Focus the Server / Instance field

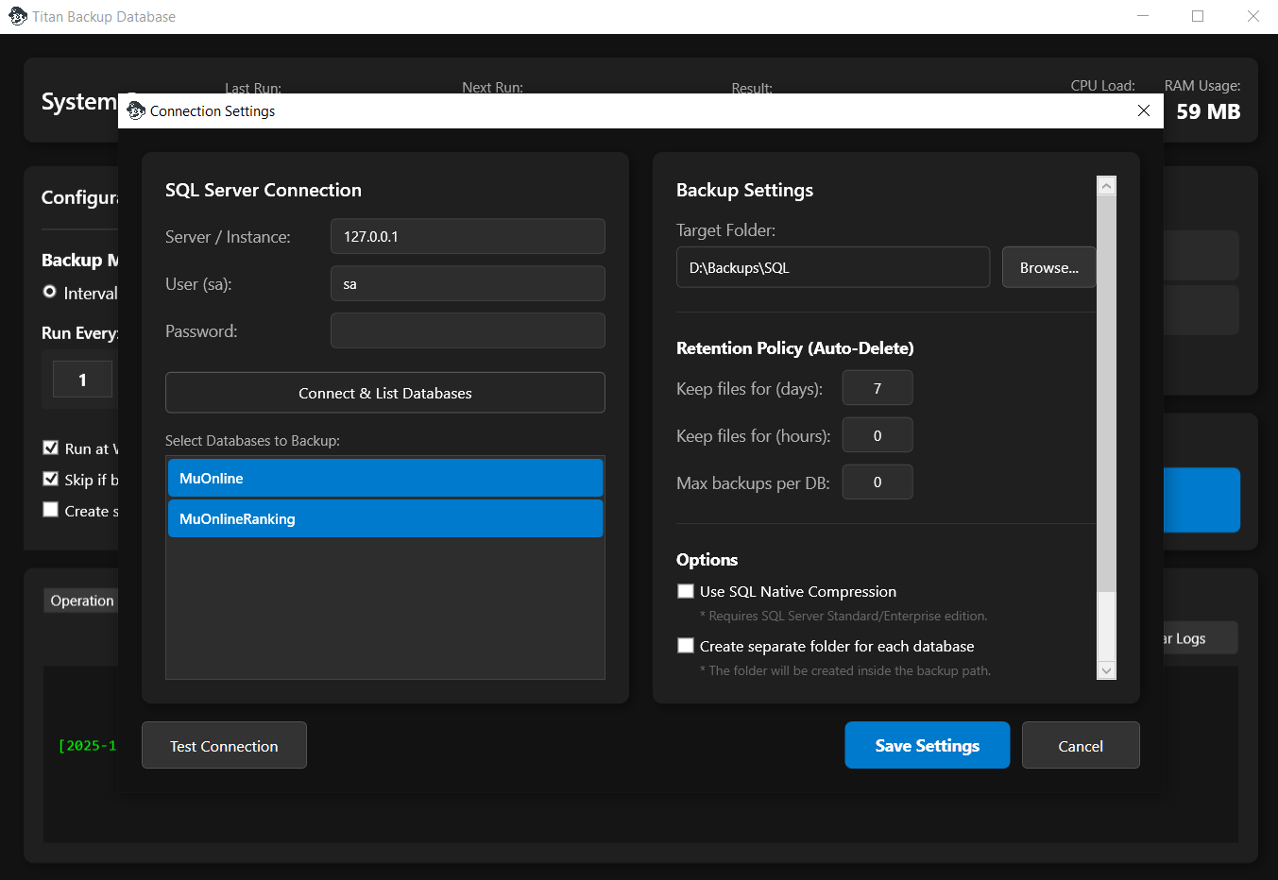(x=468, y=236)
